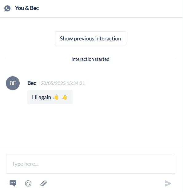Click the 'You & Bec' conversation title

[27, 8]
